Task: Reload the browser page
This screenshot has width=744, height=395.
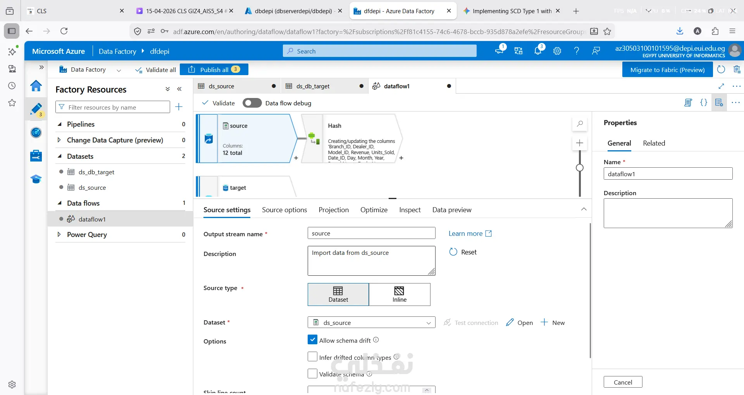Action: point(64,31)
